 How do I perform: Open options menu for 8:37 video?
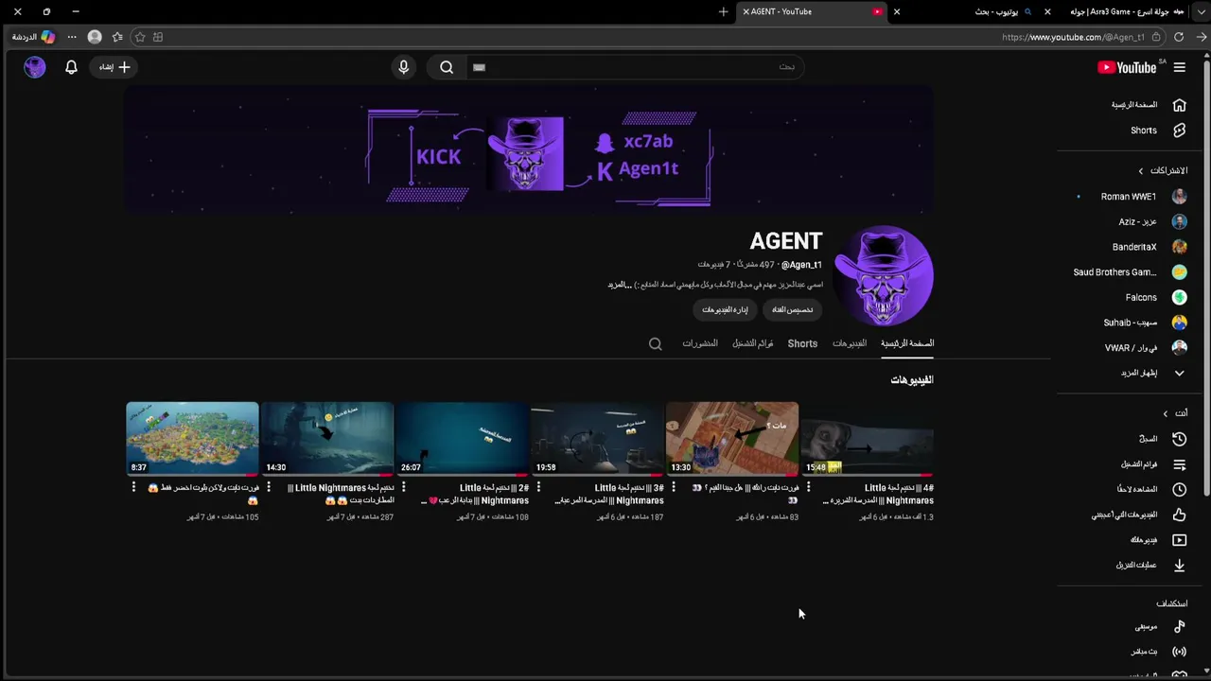133,487
